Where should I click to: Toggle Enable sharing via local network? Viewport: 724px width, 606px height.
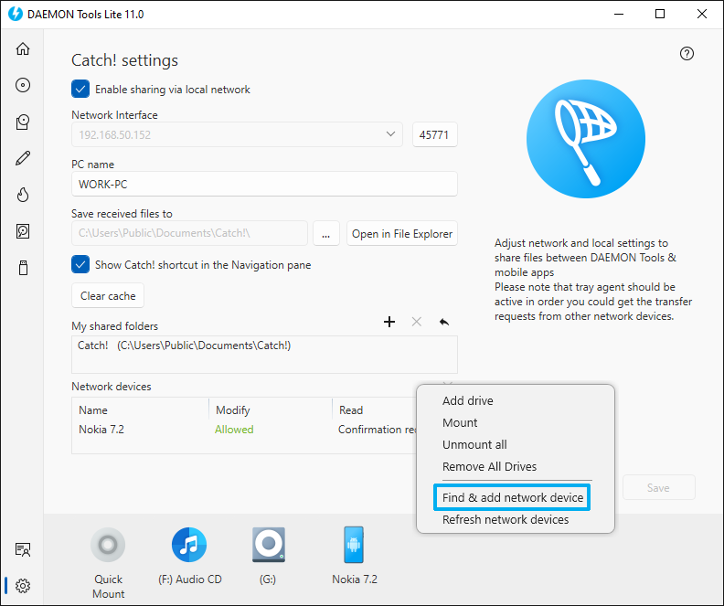click(80, 89)
